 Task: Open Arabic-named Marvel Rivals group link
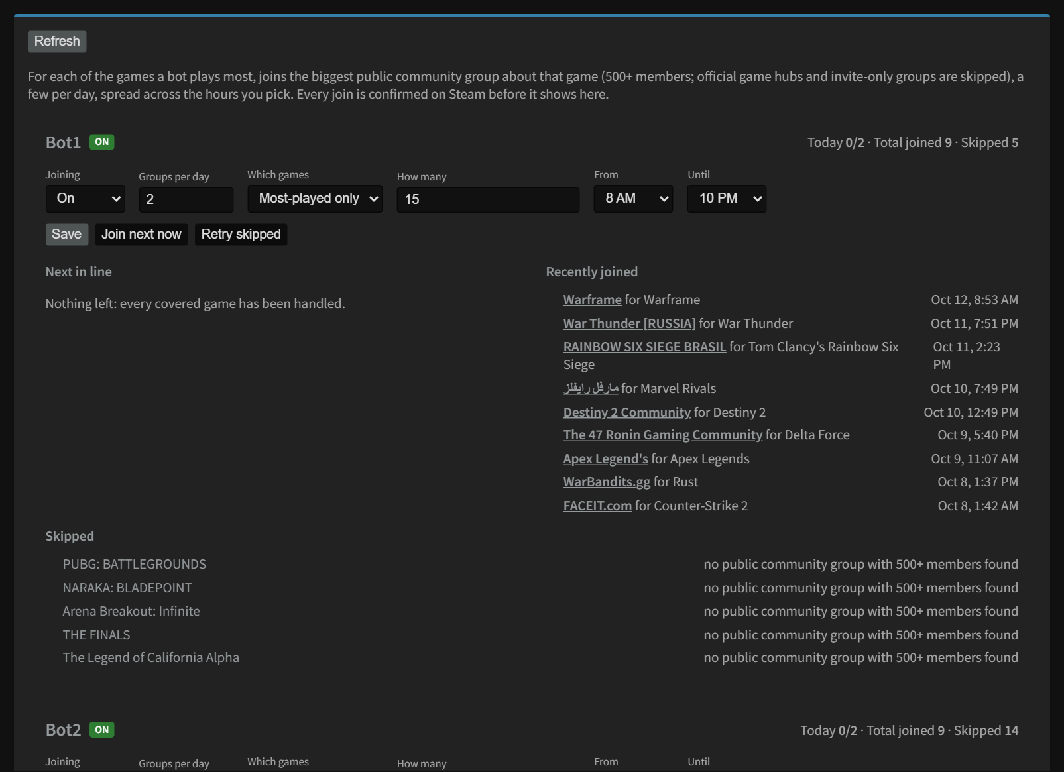pyautogui.click(x=591, y=388)
